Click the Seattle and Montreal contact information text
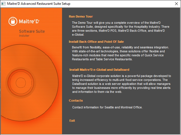This screenshot has width=181, height=135. coord(107,107)
